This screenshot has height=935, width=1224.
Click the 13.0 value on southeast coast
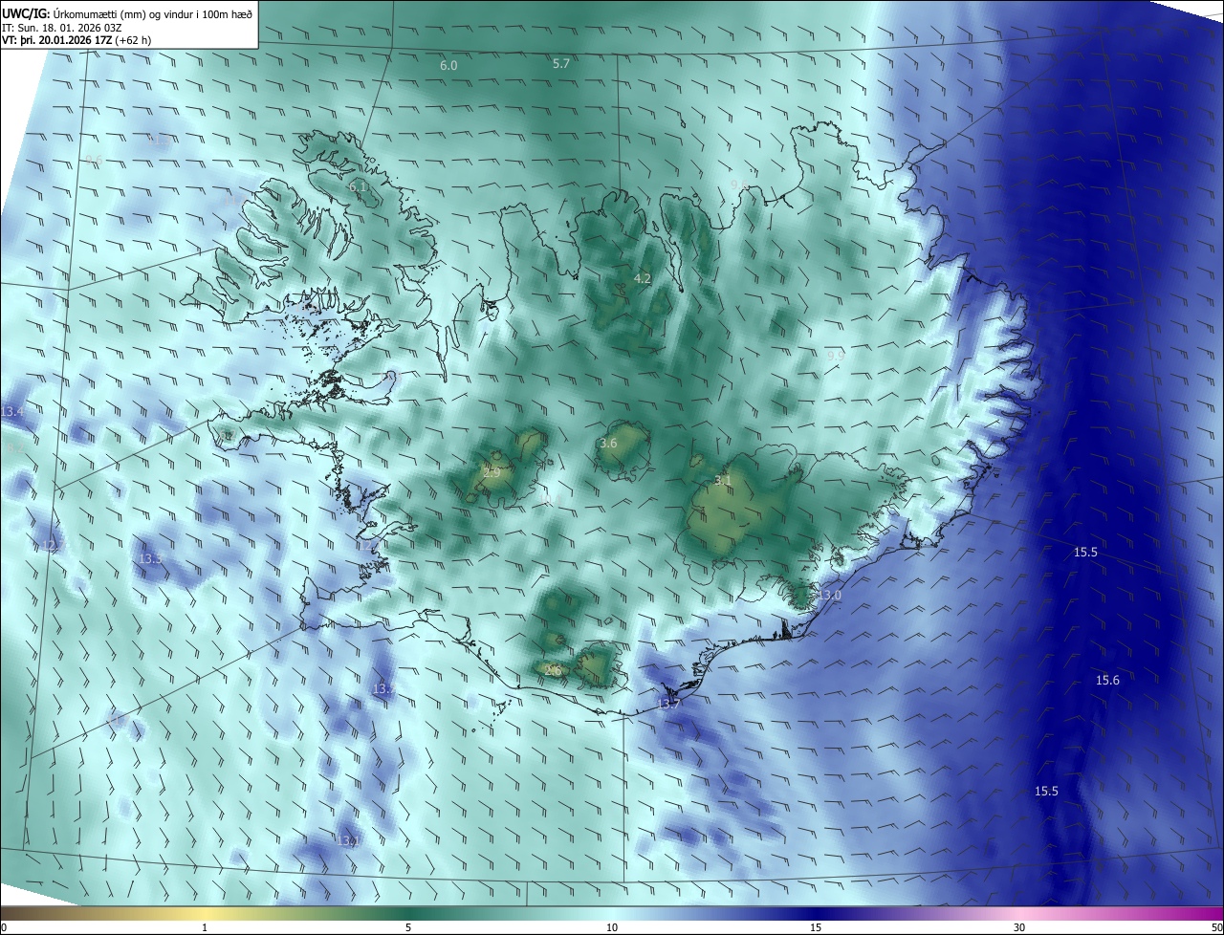pyautogui.click(x=829, y=596)
